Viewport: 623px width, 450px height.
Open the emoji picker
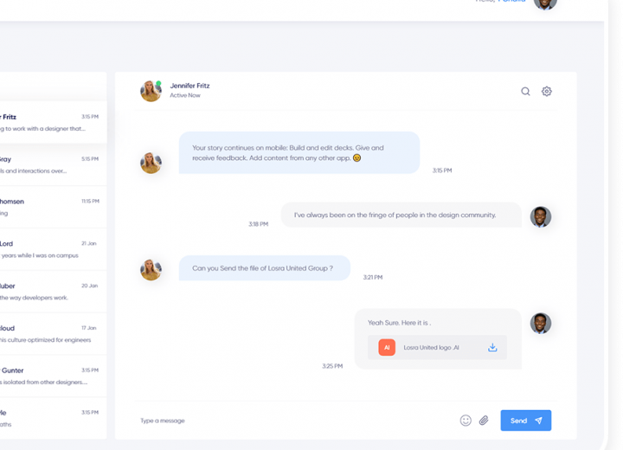pos(466,421)
